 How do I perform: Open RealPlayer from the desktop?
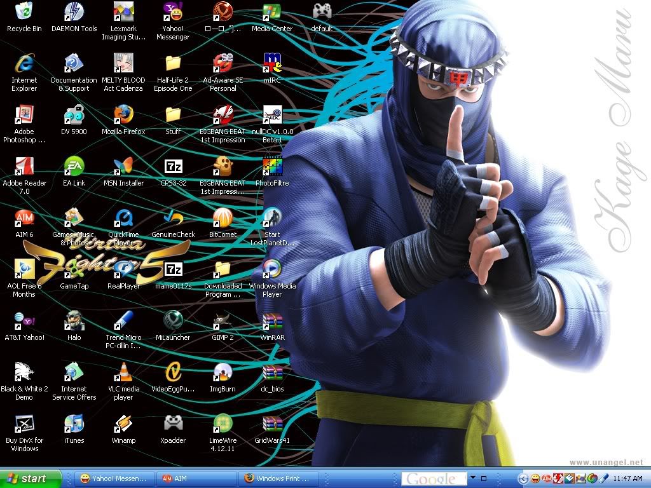[x=123, y=269]
